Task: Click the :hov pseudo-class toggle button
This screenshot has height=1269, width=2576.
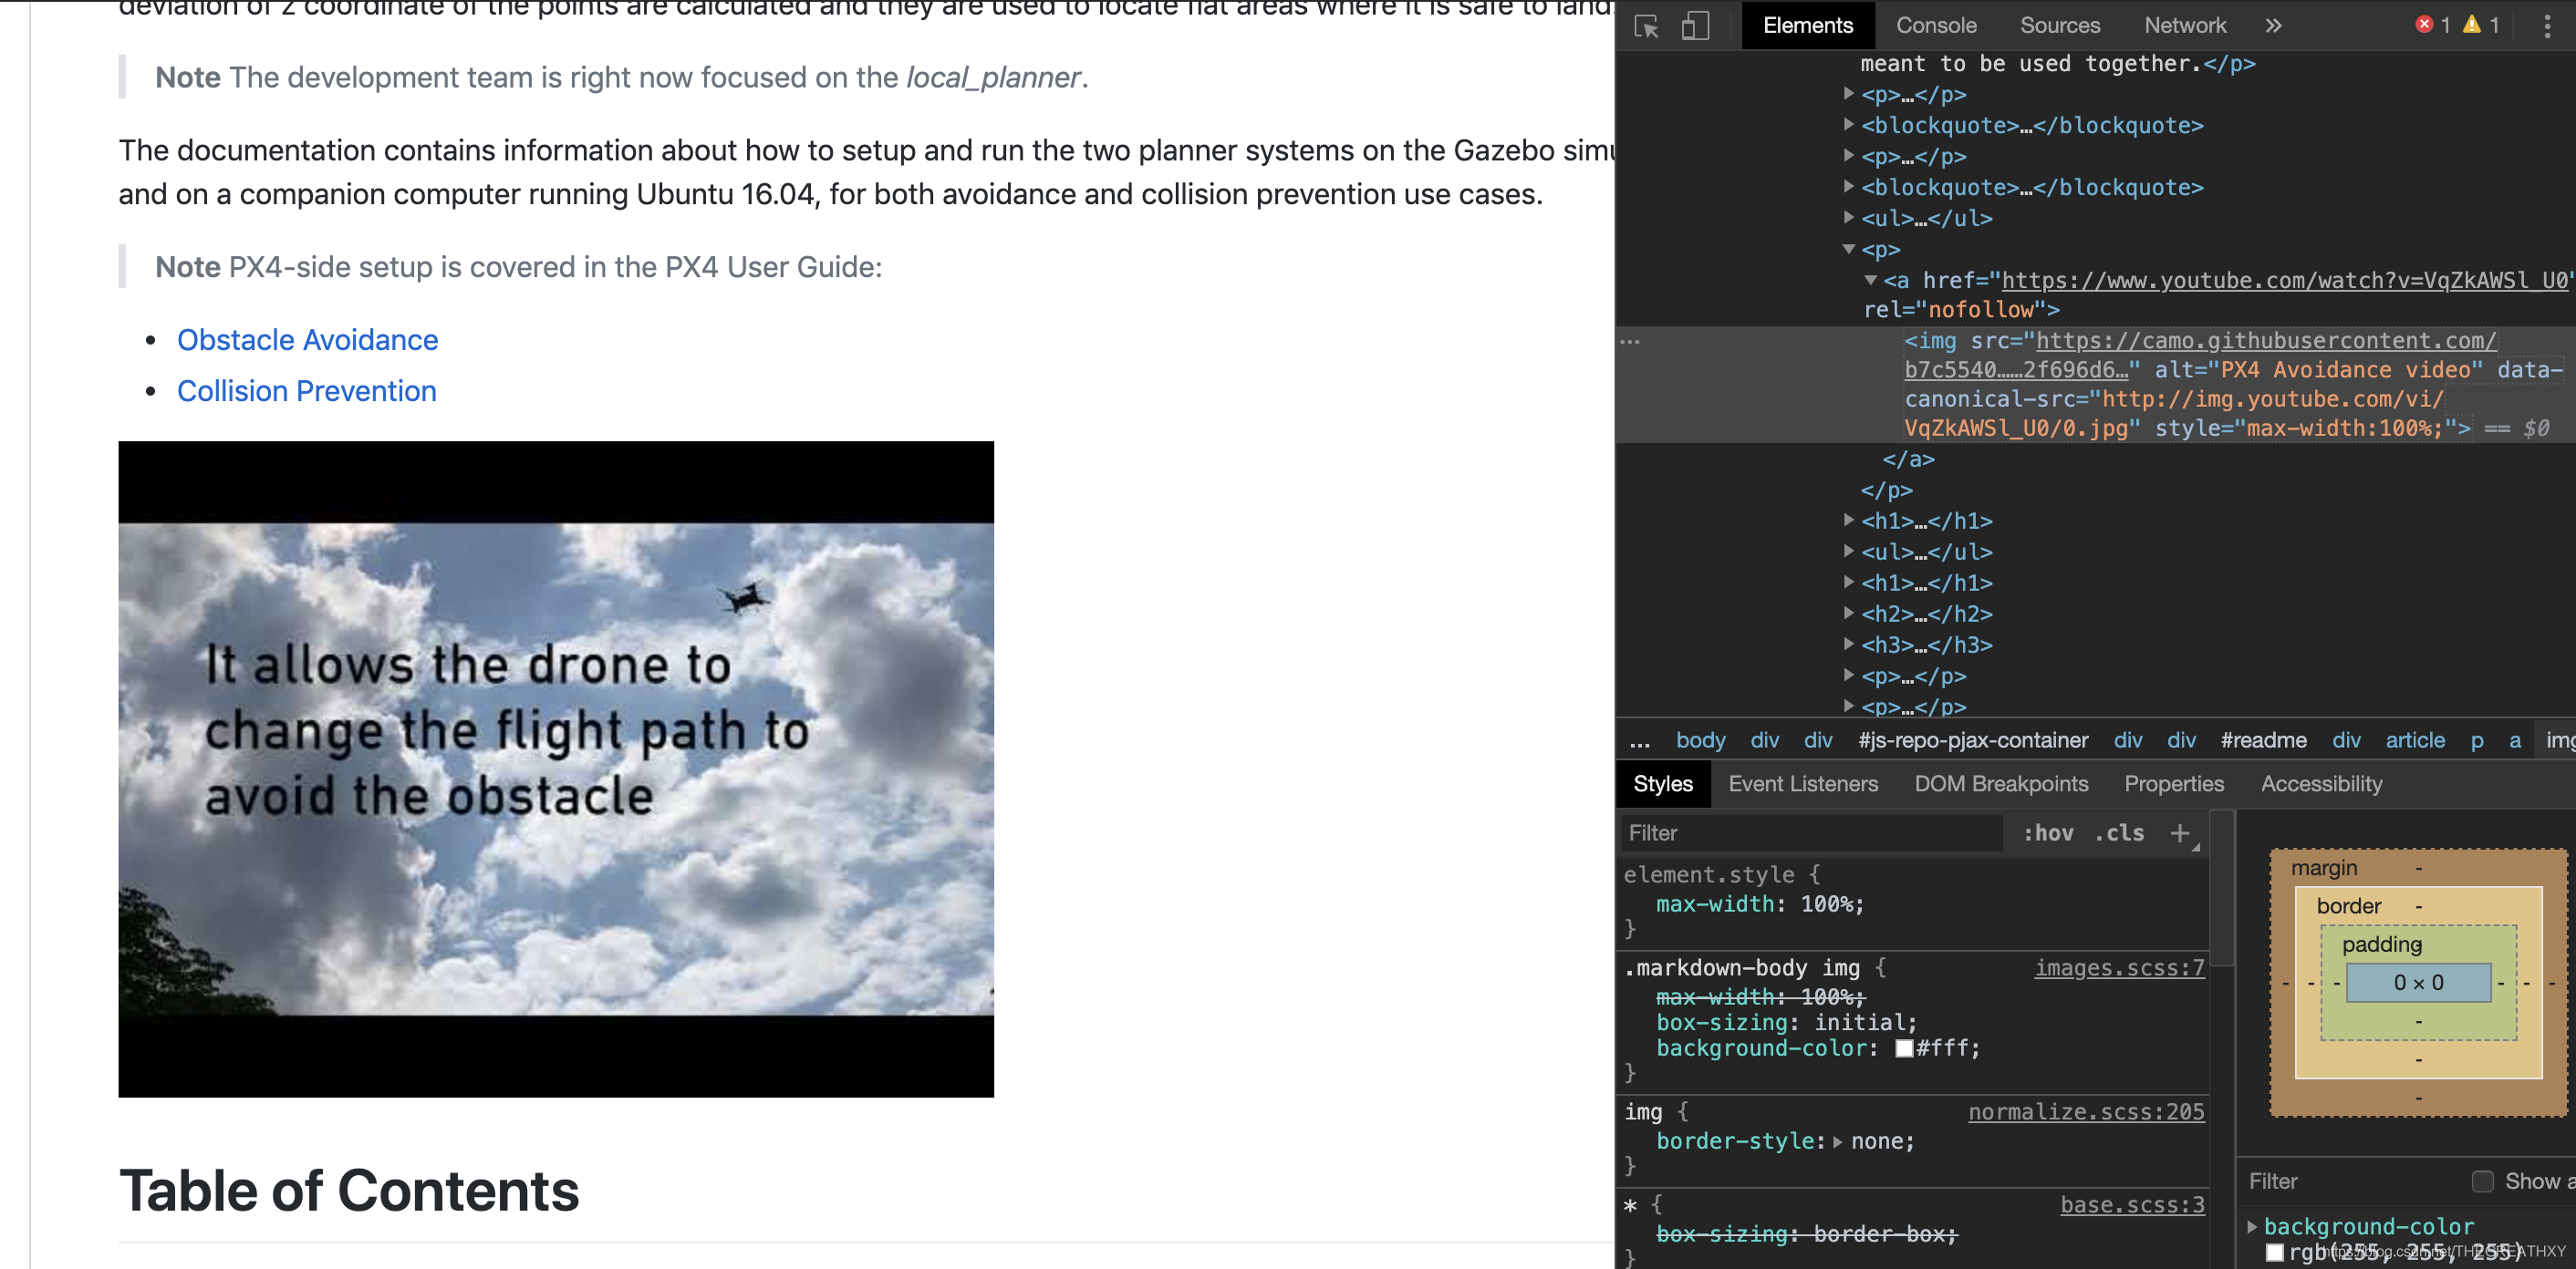Action: click(x=2047, y=832)
